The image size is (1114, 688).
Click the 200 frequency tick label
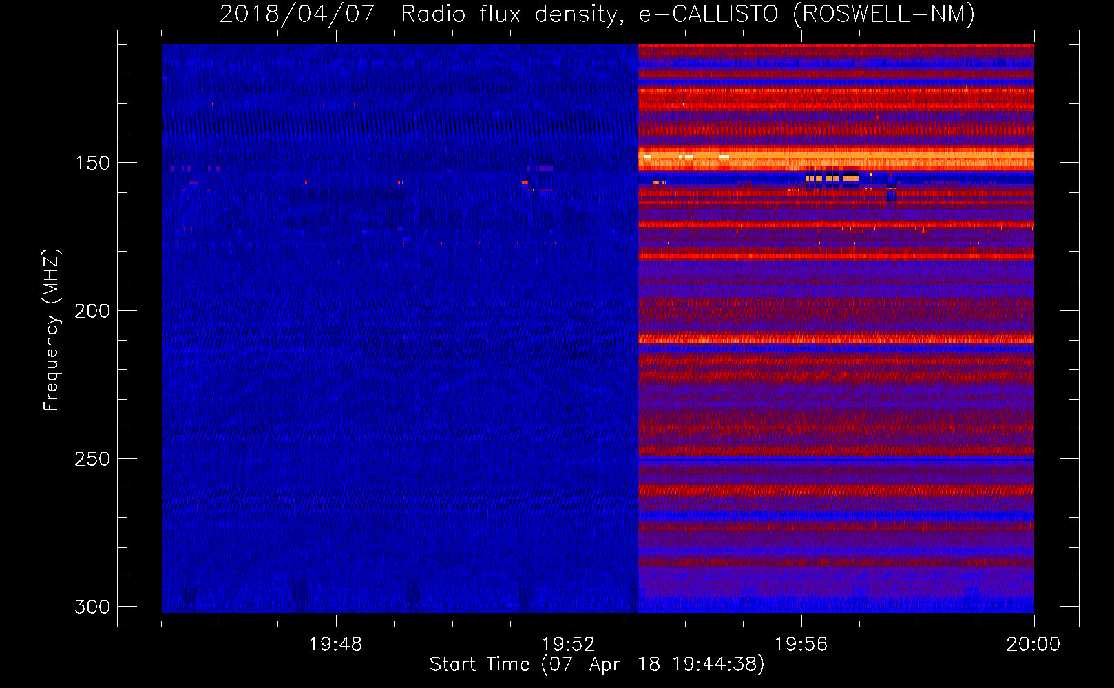[92, 311]
